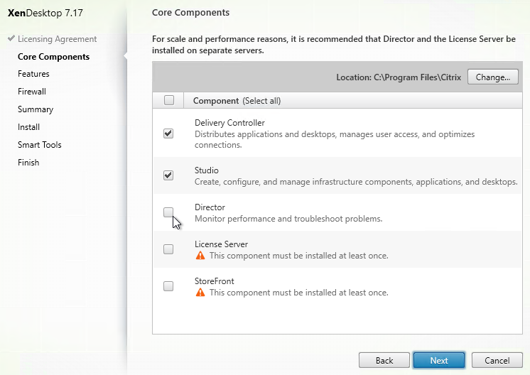This screenshot has width=530, height=375.
Task: Click the License Server component name
Action: tap(221, 244)
